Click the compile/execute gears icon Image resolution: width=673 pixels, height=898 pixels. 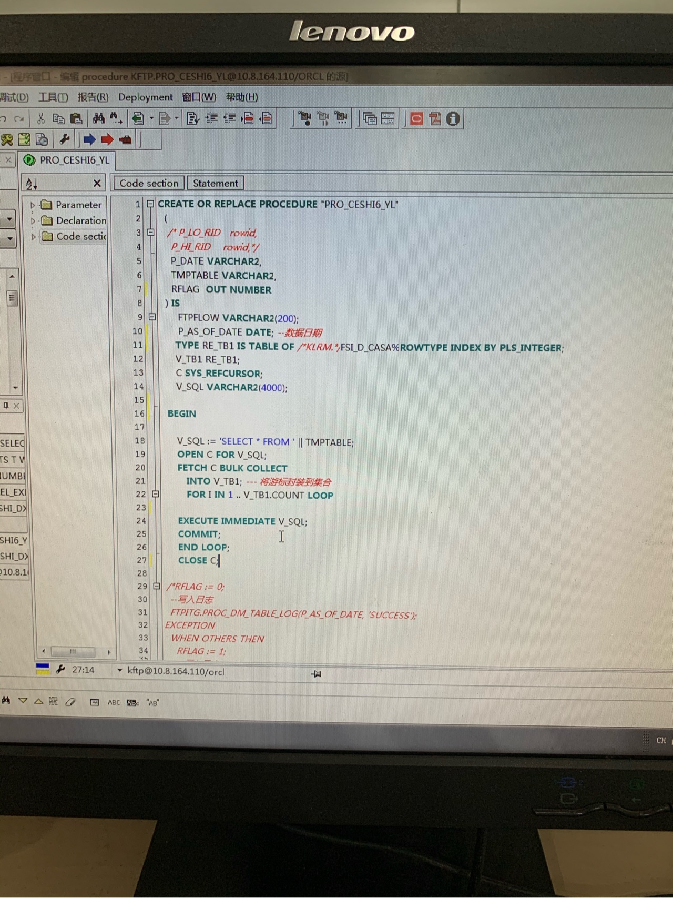click(7, 139)
